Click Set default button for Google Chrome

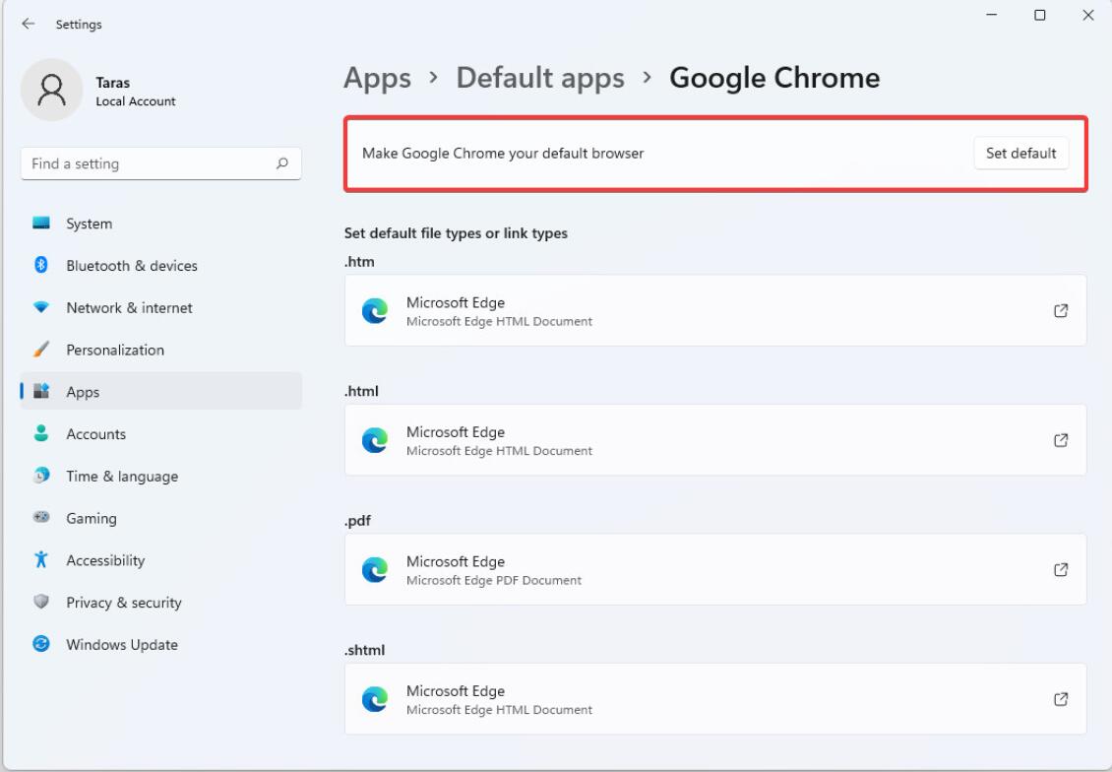click(1020, 154)
